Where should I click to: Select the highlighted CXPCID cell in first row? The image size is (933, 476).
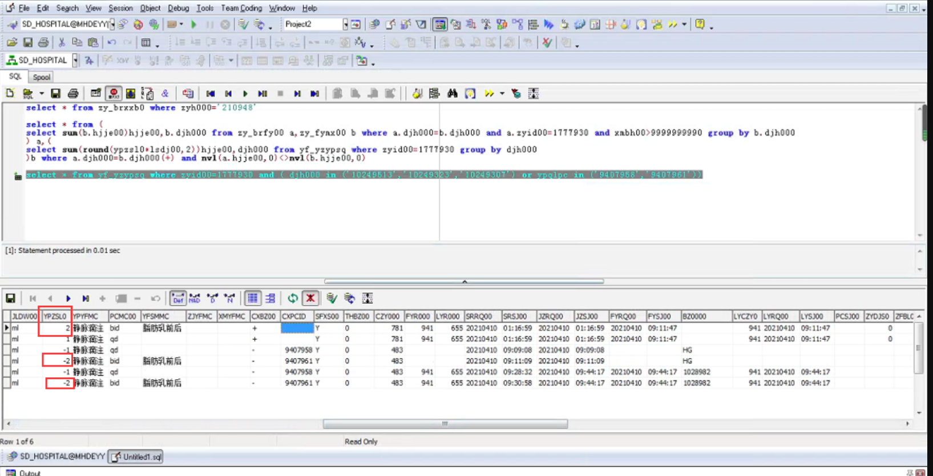click(x=297, y=328)
